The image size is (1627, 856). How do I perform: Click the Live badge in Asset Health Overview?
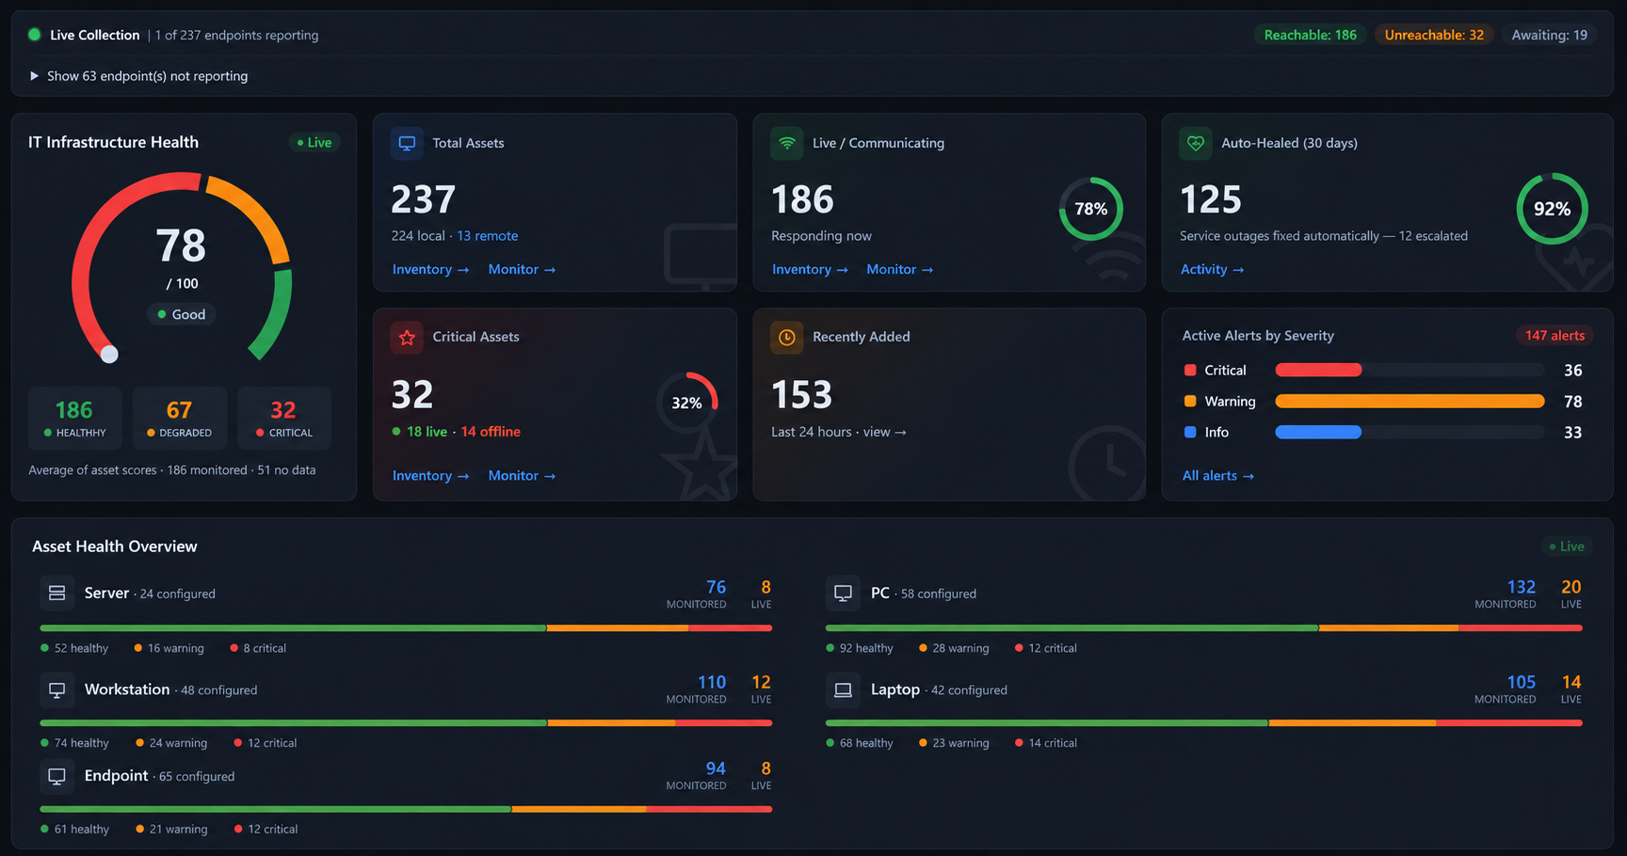[x=1567, y=547]
